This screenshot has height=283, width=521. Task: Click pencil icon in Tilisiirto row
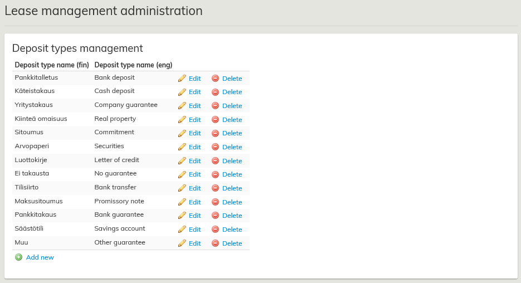182,188
